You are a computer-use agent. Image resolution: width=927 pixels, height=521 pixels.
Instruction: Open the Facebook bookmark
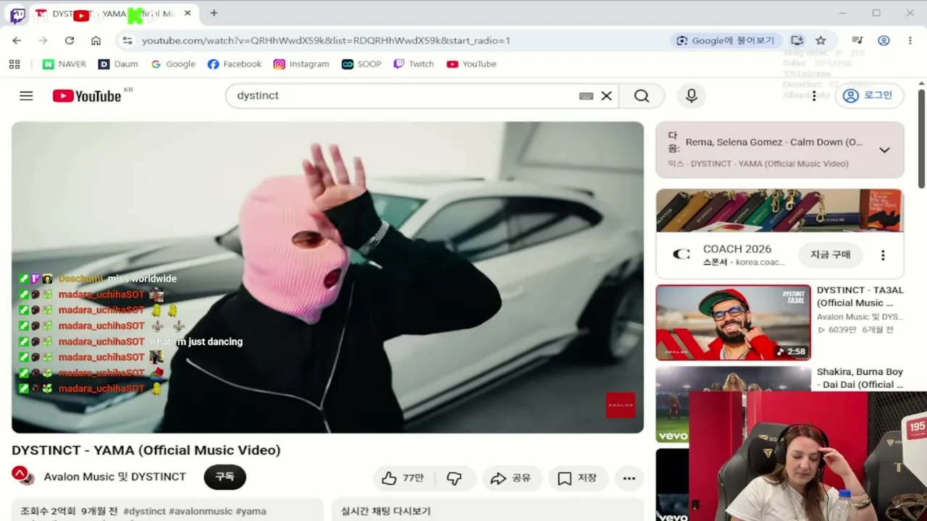tap(235, 64)
